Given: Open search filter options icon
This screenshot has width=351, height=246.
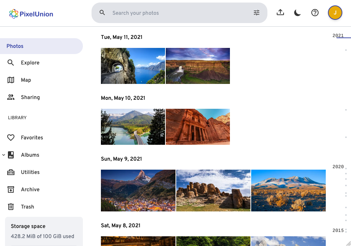Looking at the screenshot, I should click(257, 13).
